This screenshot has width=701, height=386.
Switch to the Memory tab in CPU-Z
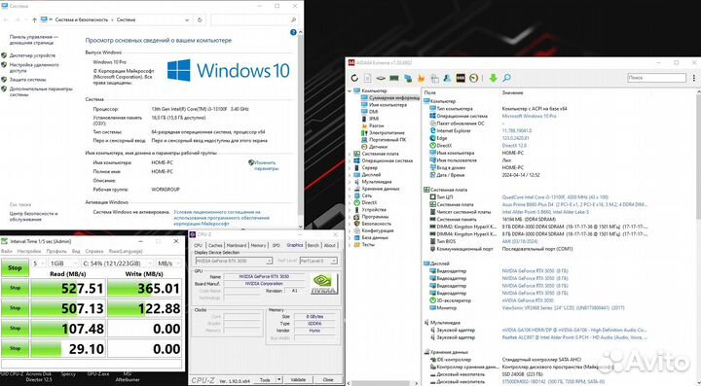pos(258,245)
